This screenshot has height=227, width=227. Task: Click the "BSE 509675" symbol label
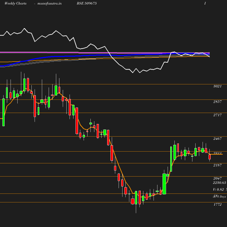pos(87,3)
